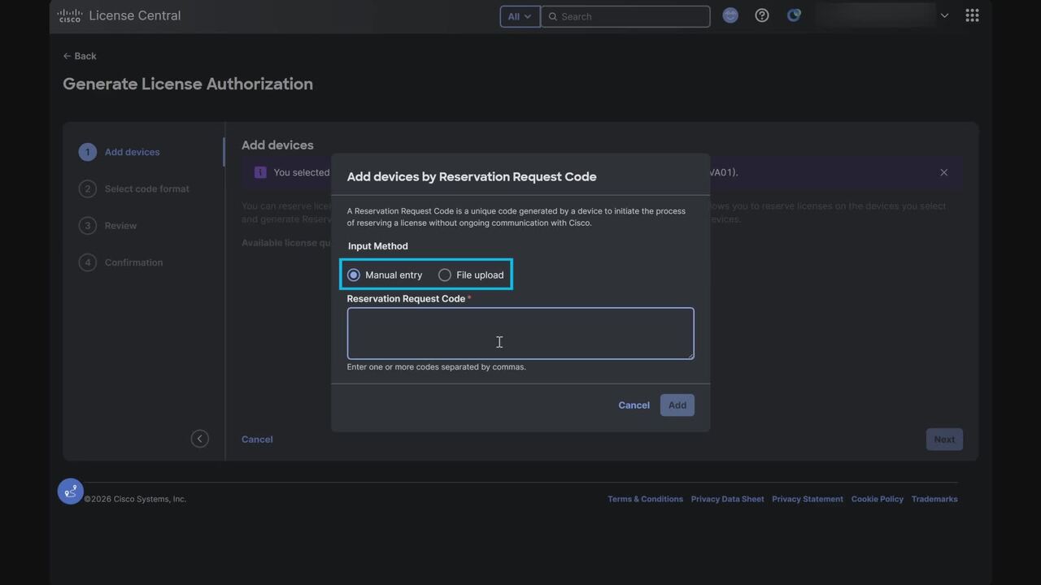This screenshot has width=1041, height=585.
Task: Open the help question mark icon
Action: 762,15
